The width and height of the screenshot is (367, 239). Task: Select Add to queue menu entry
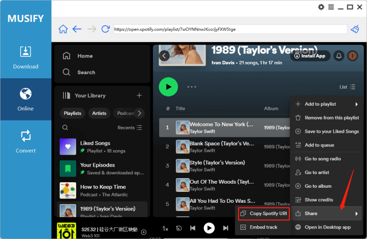pos(319,145)
